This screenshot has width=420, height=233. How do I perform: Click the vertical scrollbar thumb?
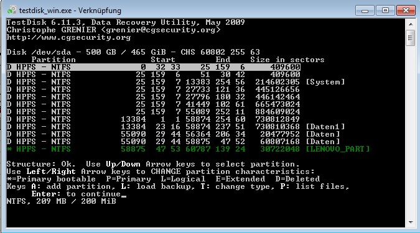click(x=411, y=38)
